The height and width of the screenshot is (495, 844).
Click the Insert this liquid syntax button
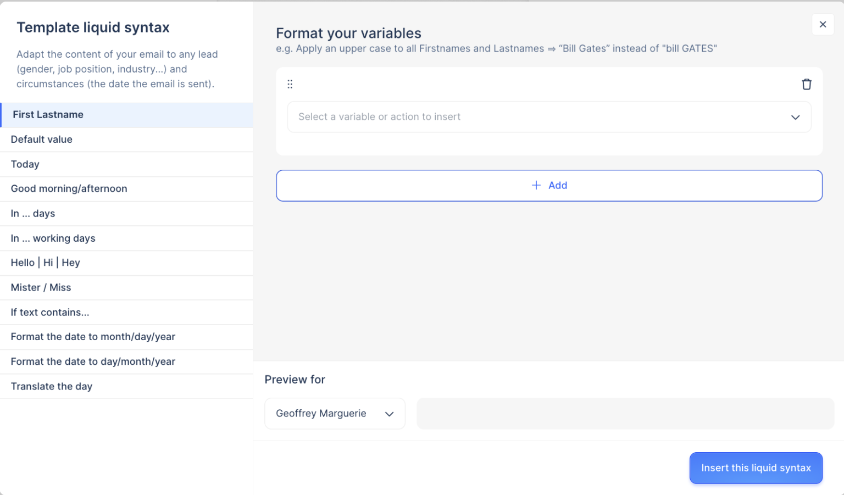(x=756, y=468)
